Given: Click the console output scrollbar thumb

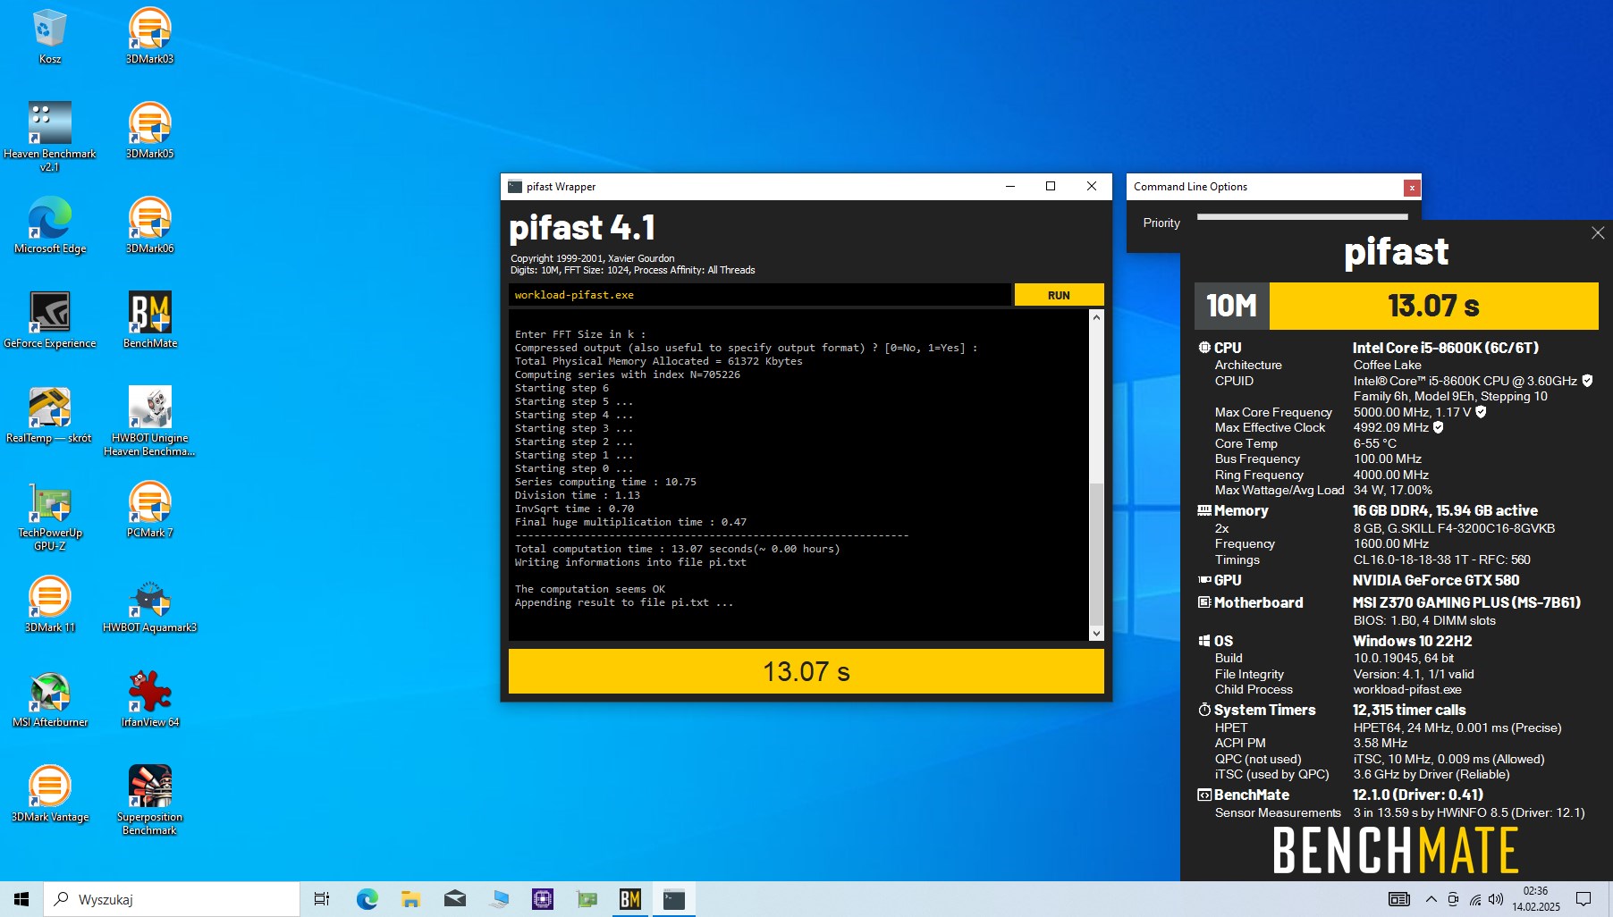Looking at the screenshot, I should coord(1096,554).
